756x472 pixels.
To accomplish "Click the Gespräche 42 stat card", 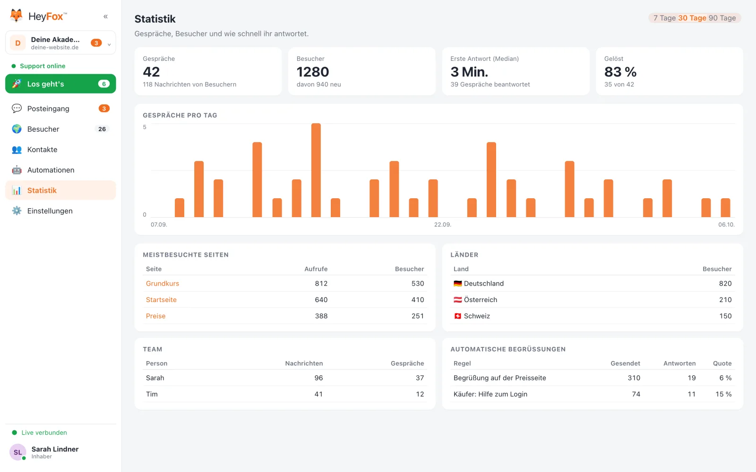I will tap(208, 71).
